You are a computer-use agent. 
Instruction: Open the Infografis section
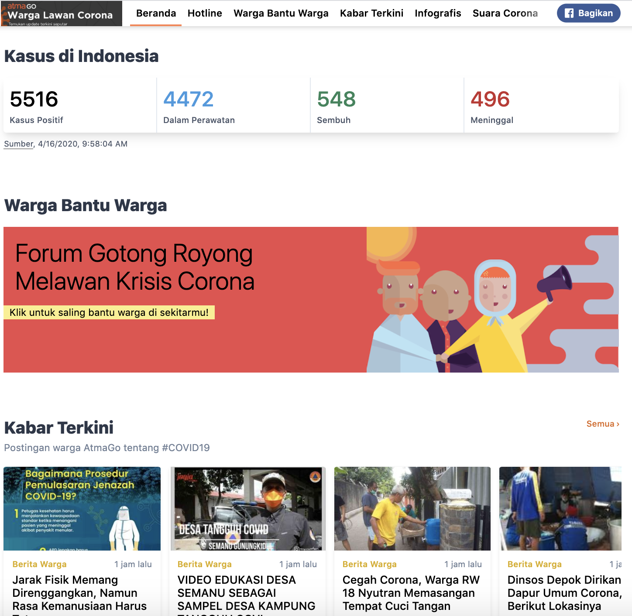point(438,13)
